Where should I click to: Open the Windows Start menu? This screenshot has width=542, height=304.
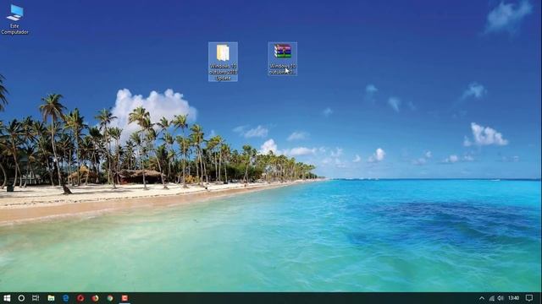pos(7,298)
